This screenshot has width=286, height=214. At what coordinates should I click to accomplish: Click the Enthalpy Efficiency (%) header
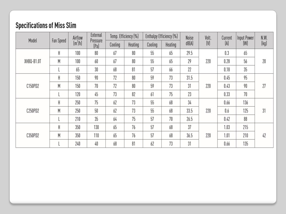pyautogui.click(x=161, y=36)
